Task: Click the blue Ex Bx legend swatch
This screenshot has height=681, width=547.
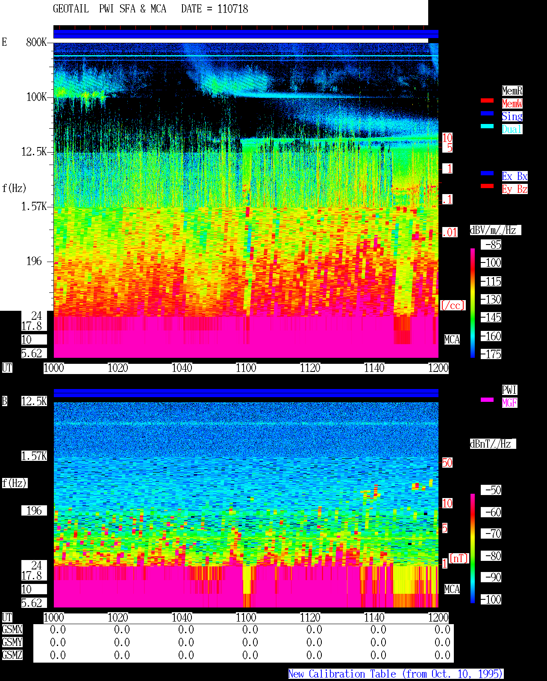Action: tap(487, 173)
